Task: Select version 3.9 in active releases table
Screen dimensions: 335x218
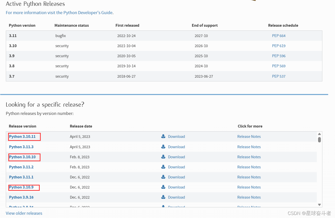Action: [x=12, y=56]
